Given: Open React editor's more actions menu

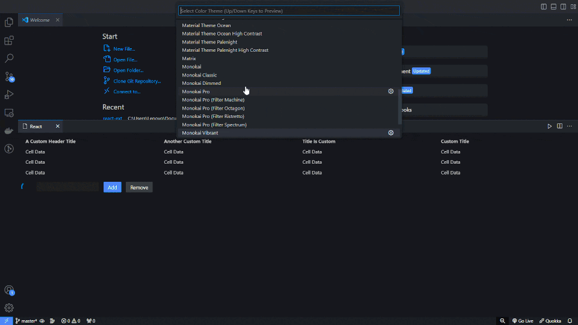Looking at the screenshot, I should pyautogui.click(x=570, y=126).
